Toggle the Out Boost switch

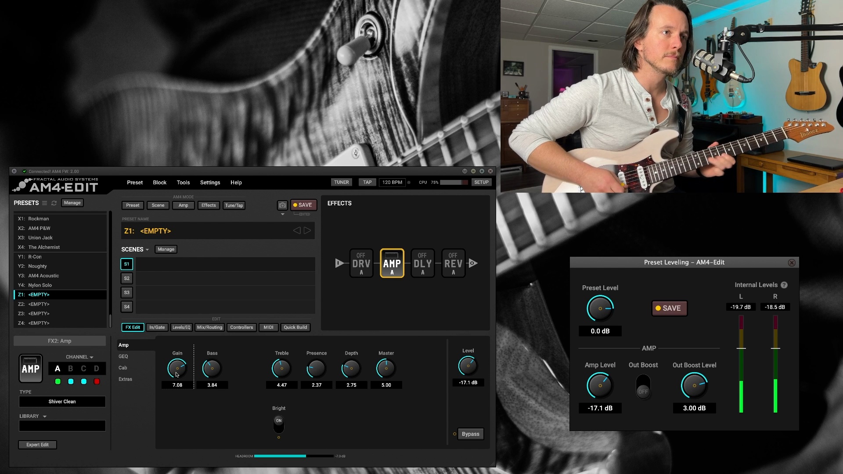click(643, 386)
